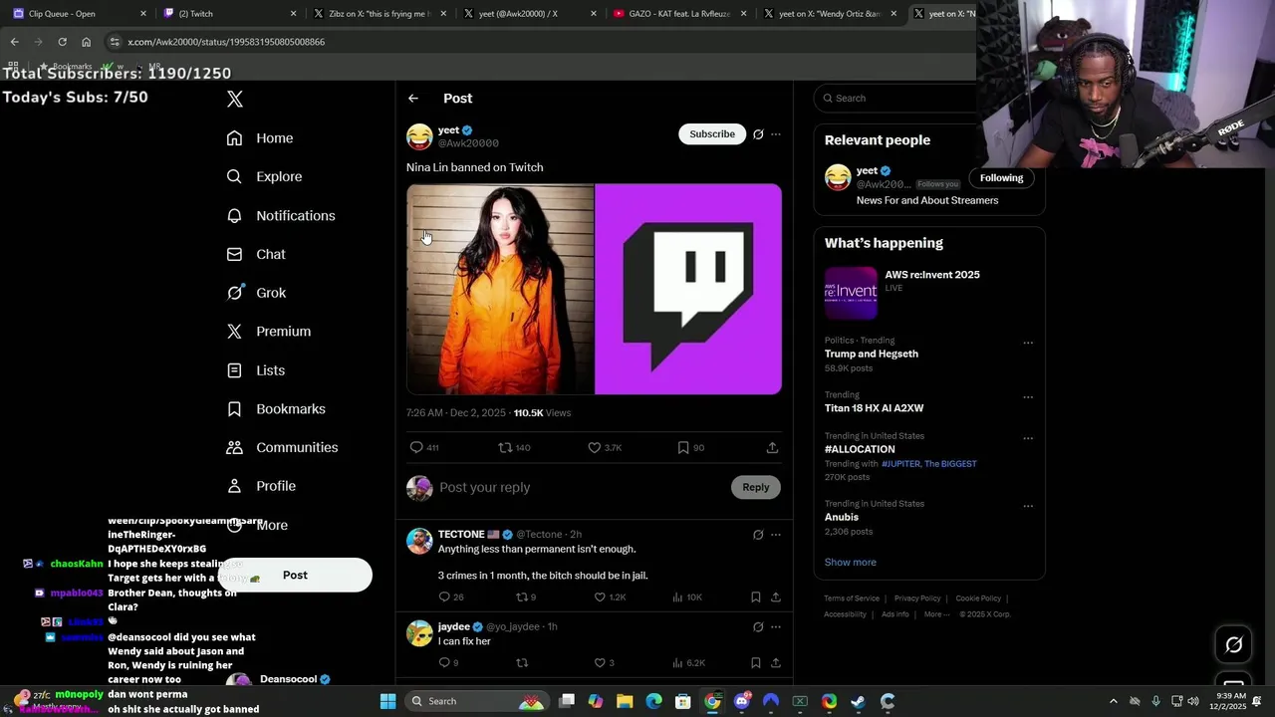This screenshot has width=1275, height=717.
Task: Click floating Grok button at bottom right
Action: pyautogui.click(x=1233, y=645)
